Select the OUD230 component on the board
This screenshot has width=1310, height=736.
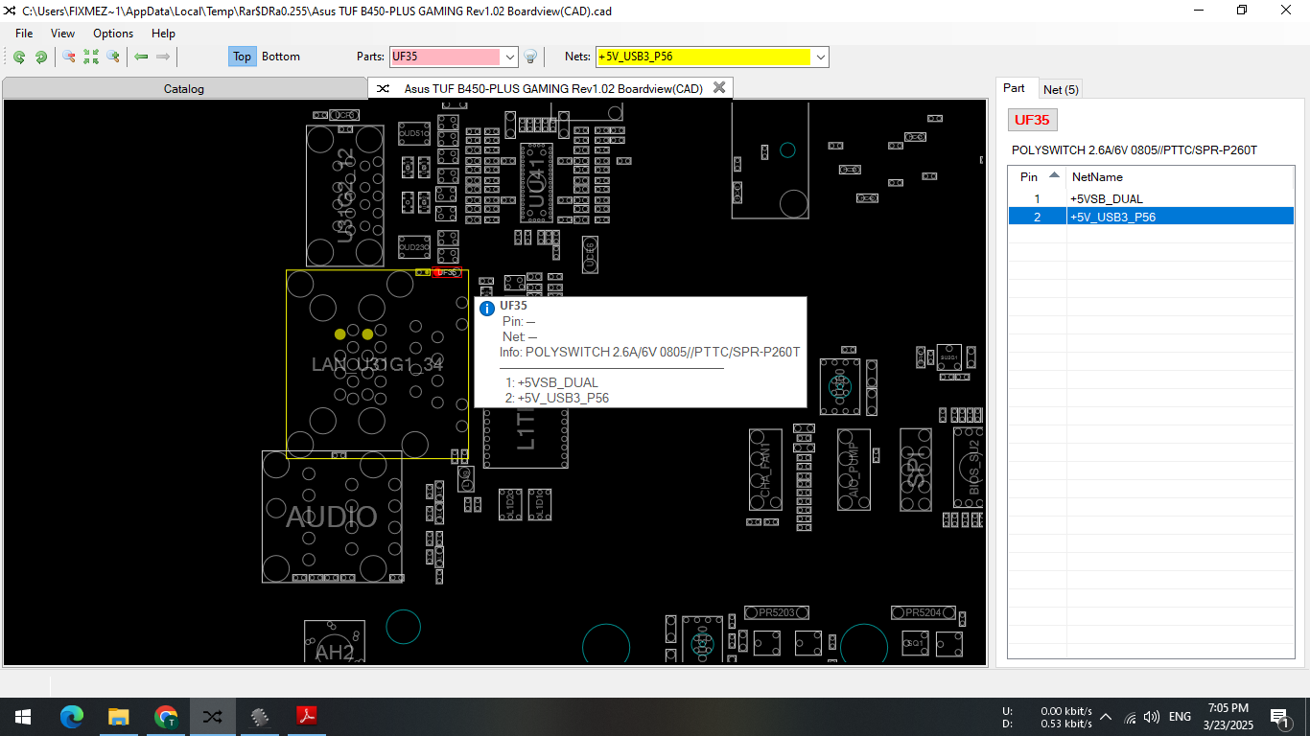click(x=414, y=247)
